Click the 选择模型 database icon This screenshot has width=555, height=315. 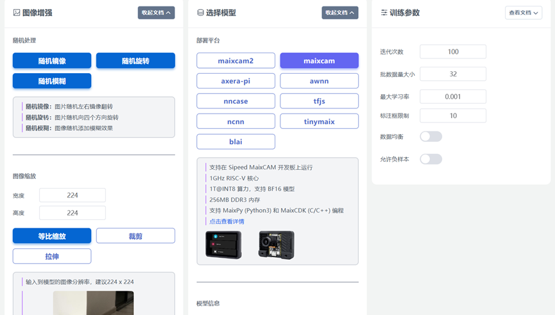(200, 13)
